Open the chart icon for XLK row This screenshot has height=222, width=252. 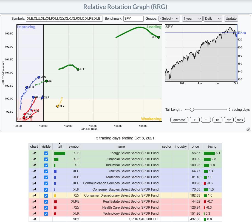pos(34,214)
